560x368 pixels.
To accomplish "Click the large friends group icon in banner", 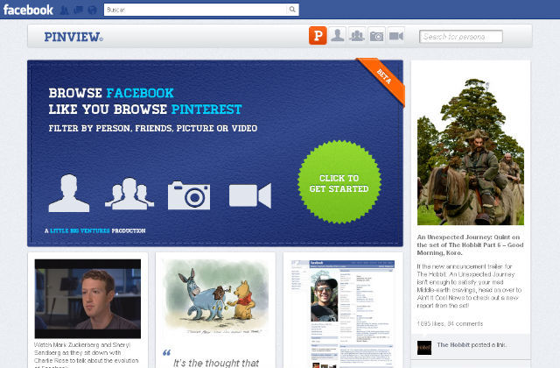I will tap(129, 194).
